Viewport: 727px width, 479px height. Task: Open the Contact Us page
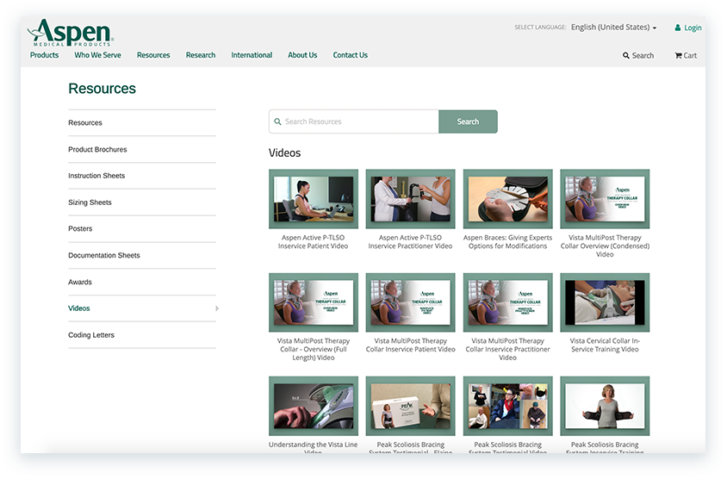tap(350, 55)
